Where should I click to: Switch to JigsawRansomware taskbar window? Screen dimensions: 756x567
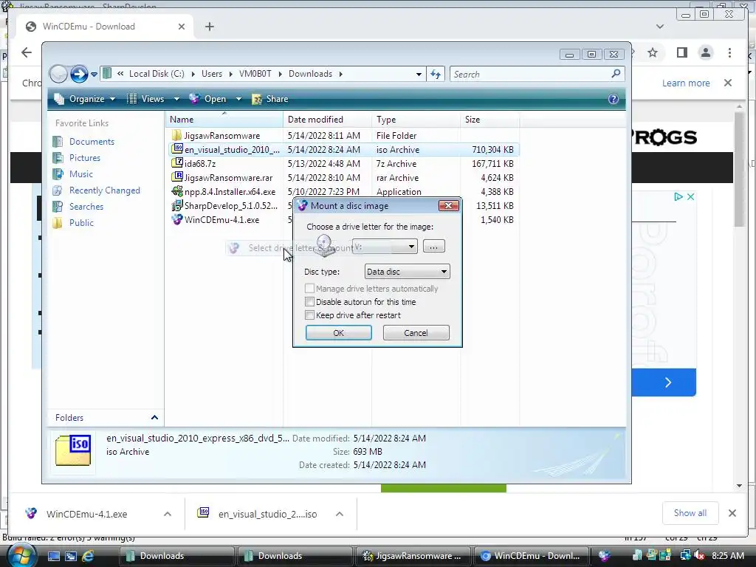(414, 556)
